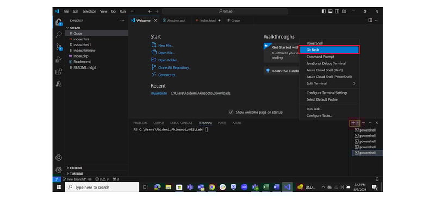Click the notifications bell in status bar

click(x=377, y=179)
